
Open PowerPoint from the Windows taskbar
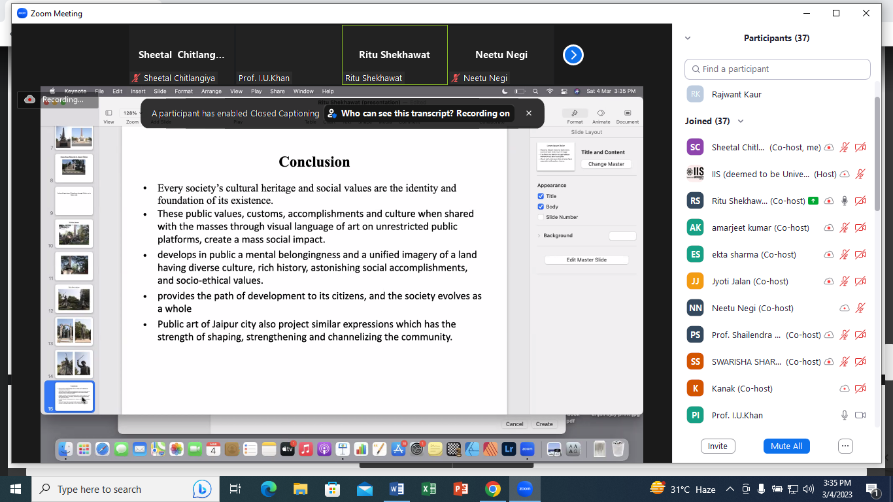click(x=460, y=489)
